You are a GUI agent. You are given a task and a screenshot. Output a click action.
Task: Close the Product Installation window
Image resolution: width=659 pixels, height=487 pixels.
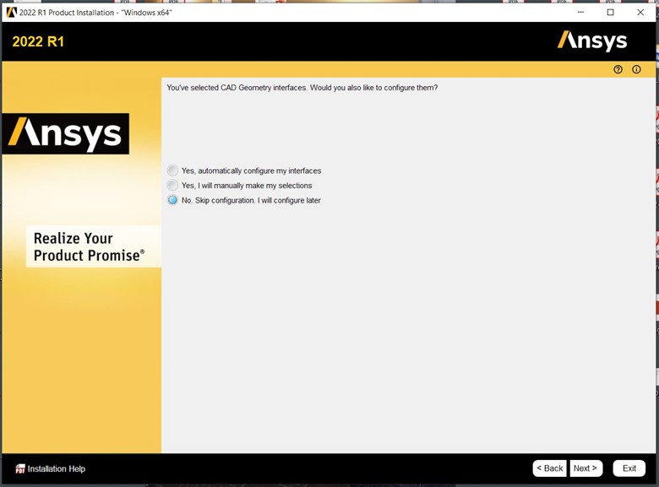pyautogui.click(x=640, y=12)
